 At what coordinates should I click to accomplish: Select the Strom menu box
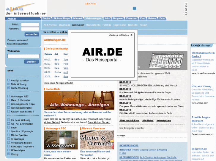click(9, 127)
